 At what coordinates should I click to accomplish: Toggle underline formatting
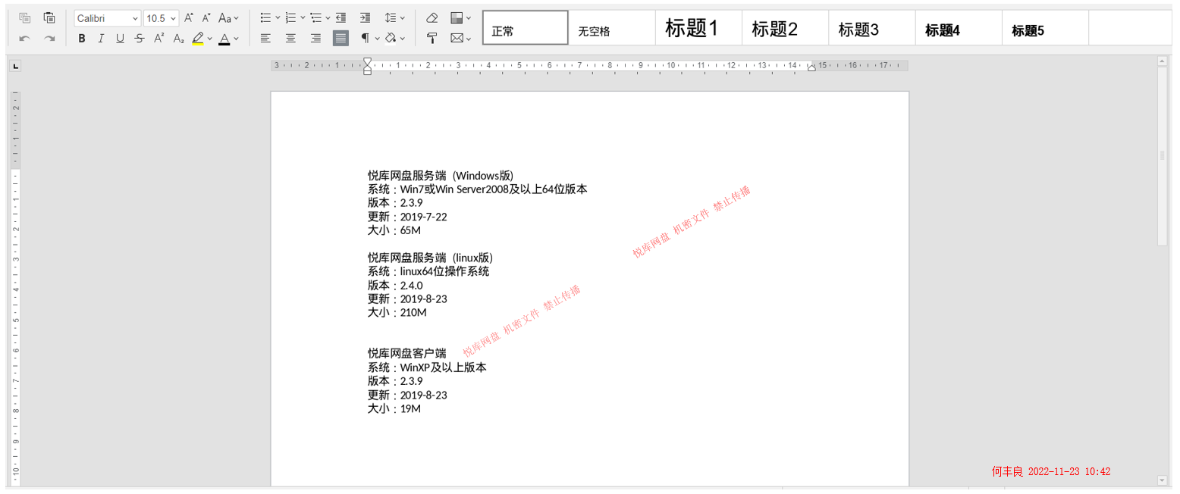(x=120, y=38)
